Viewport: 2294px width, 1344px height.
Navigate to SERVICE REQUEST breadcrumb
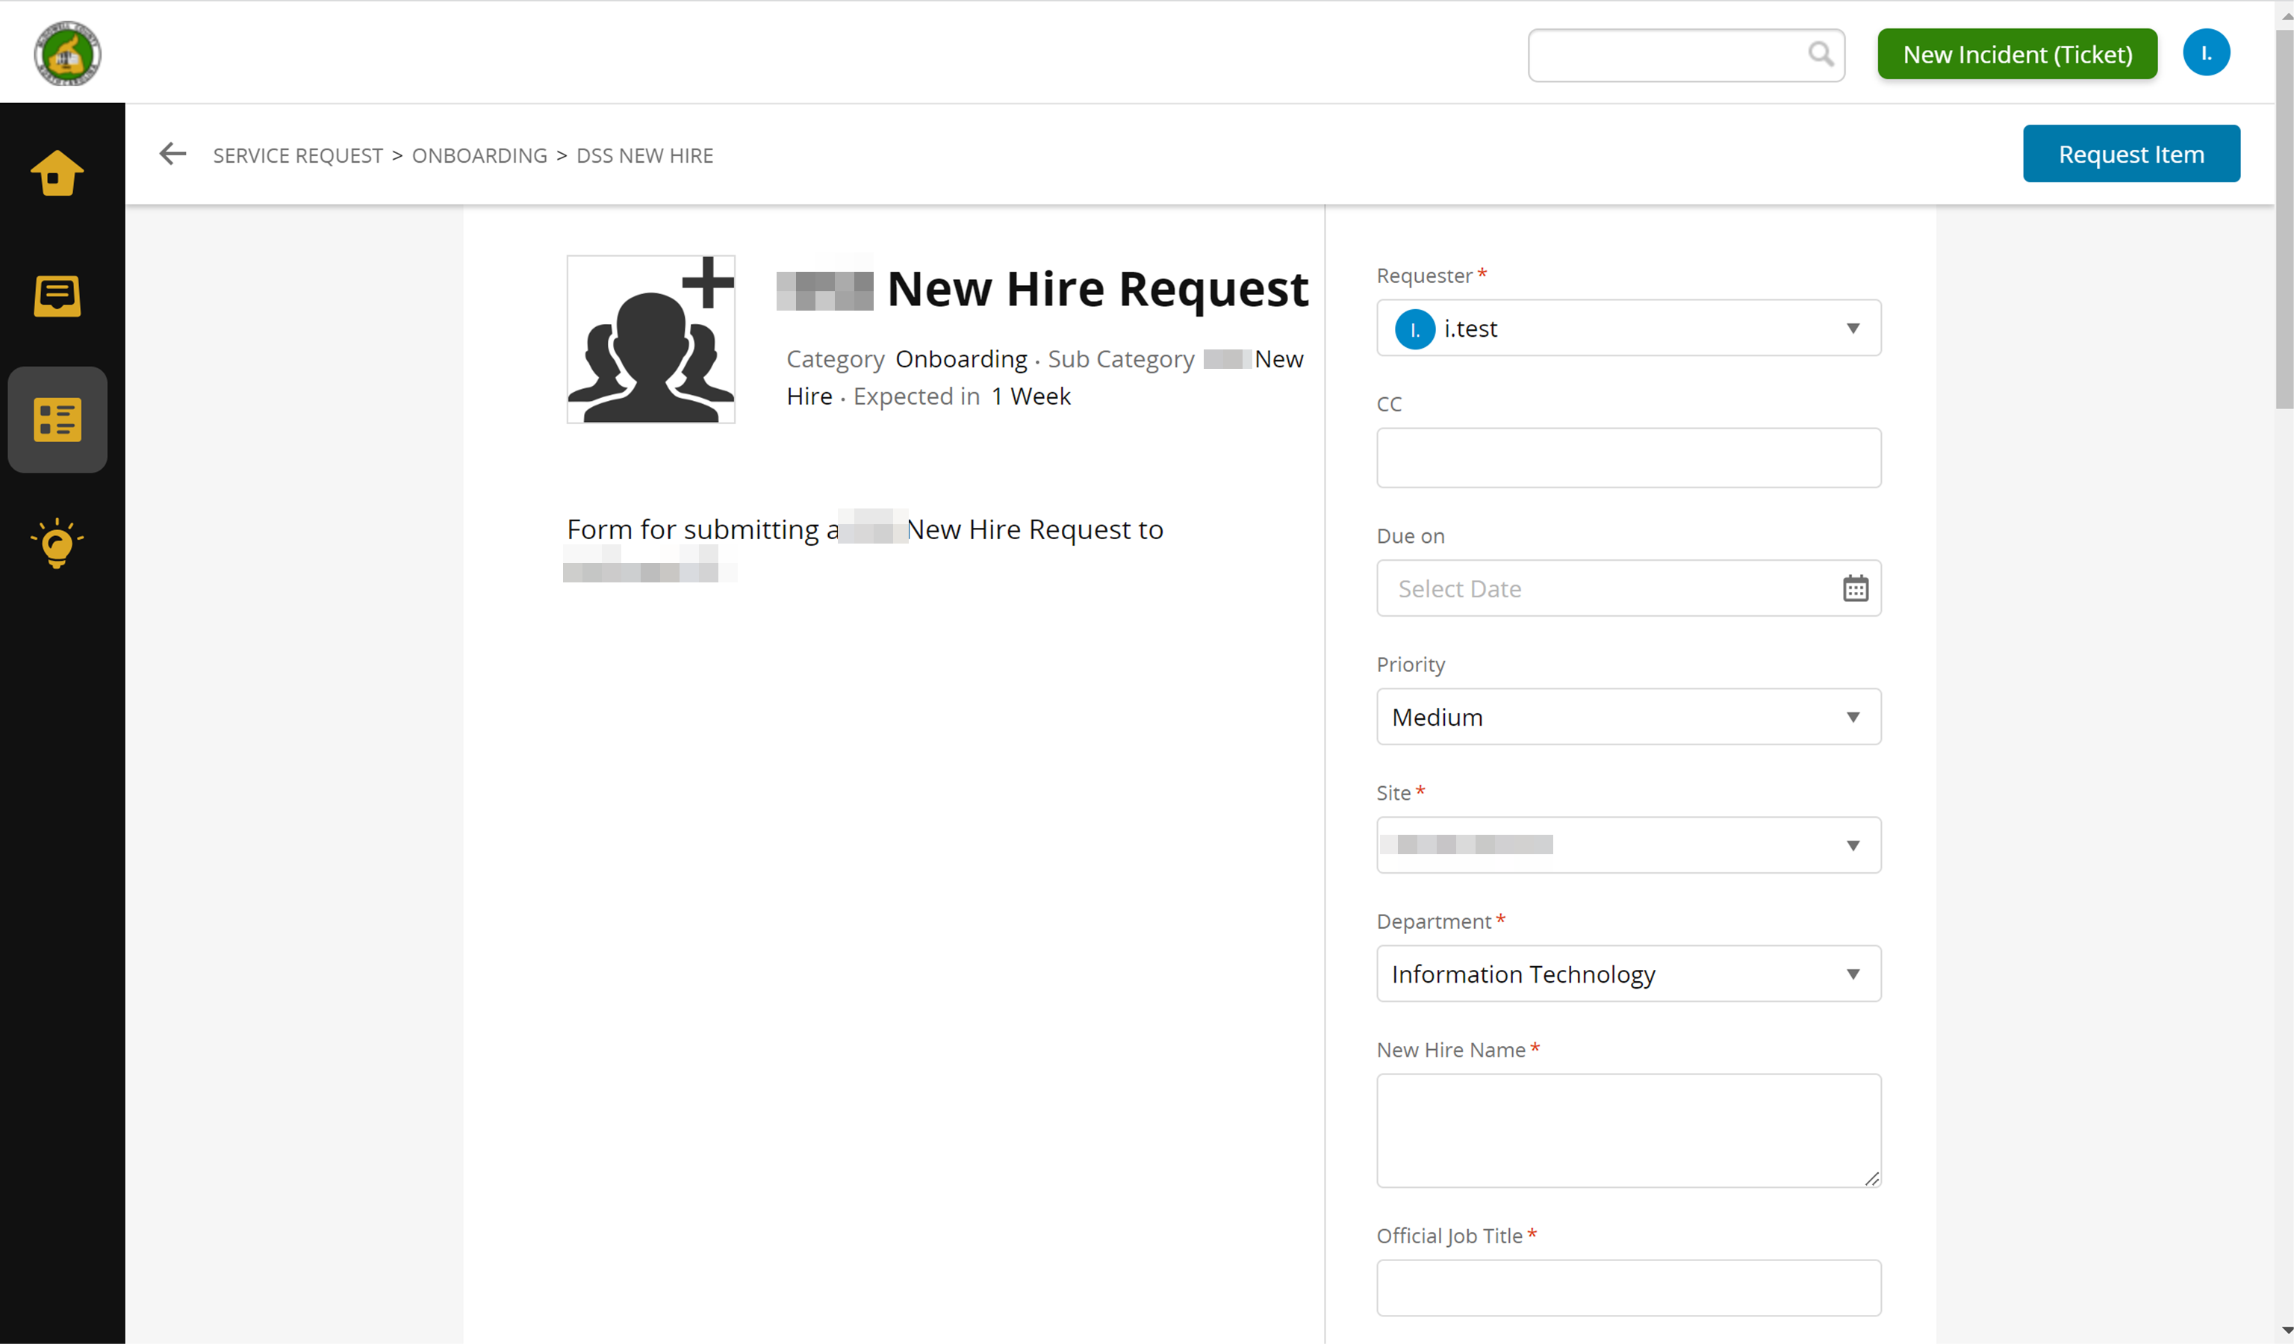298,155
